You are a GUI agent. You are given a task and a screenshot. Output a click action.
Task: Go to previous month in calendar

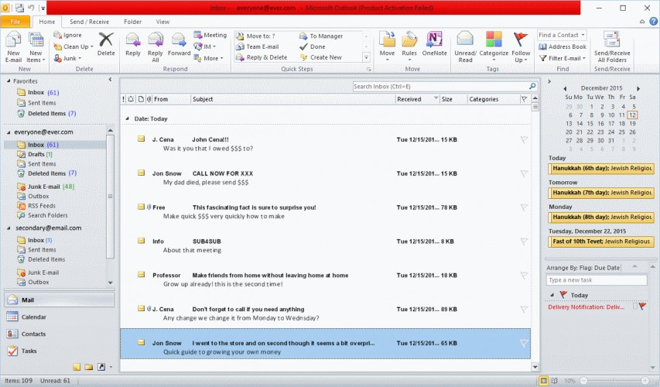(x=565, y=88)
